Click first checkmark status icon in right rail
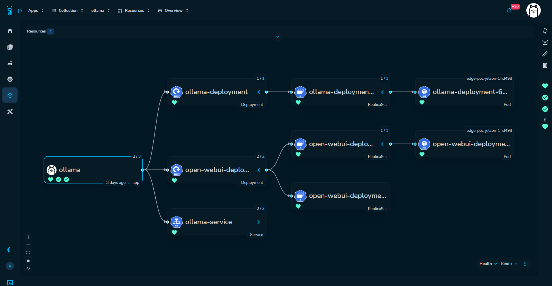This screenshot has width=552, height=286. [545, 98]
